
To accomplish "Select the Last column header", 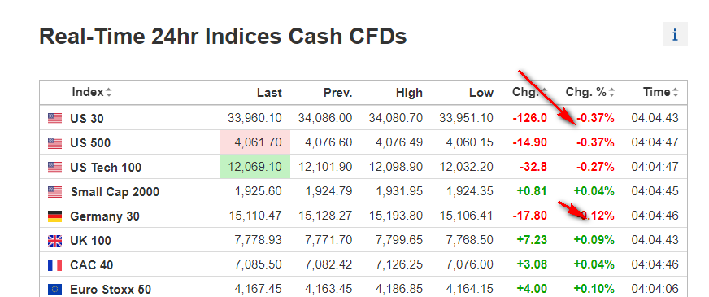I will click(269, 93).
